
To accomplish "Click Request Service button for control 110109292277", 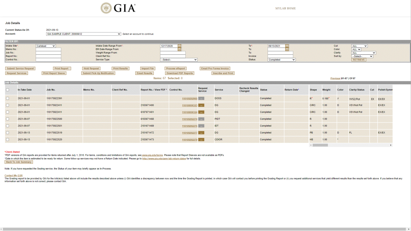I will pos(201,133).
